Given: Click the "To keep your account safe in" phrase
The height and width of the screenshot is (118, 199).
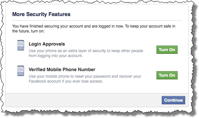Looking at the screenshot, I should point(150,26).
